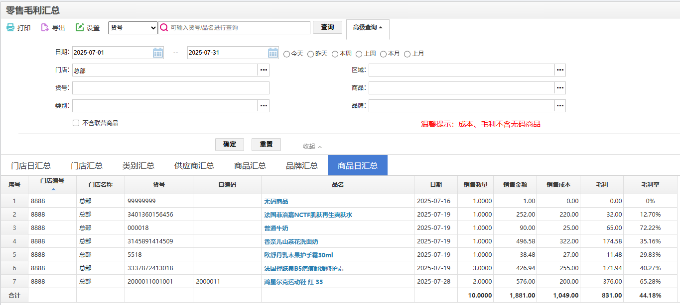Click the 商品 filter input field
The height and width of the screenshot is (305, 680).
point(461,88)
